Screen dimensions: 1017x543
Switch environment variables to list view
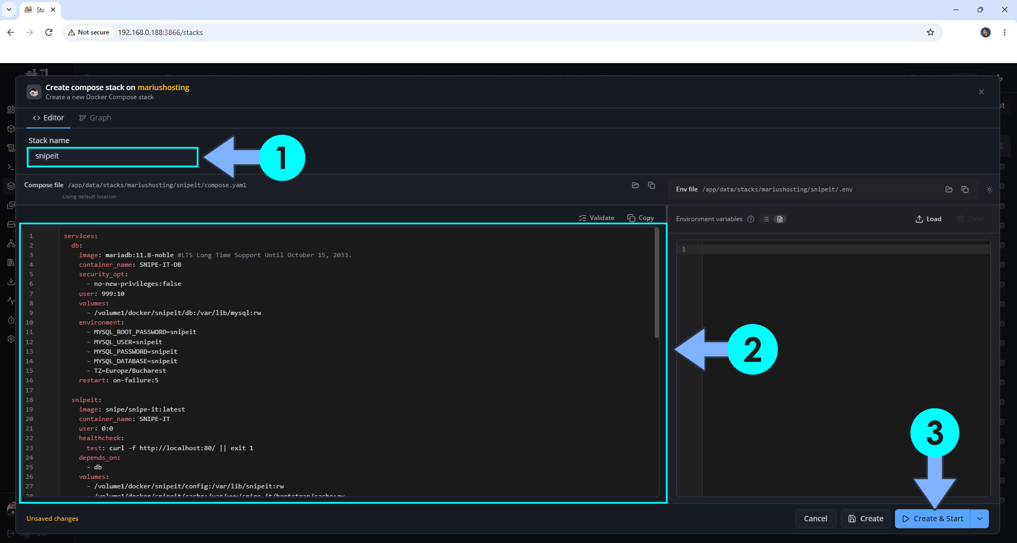coord(766,219)
